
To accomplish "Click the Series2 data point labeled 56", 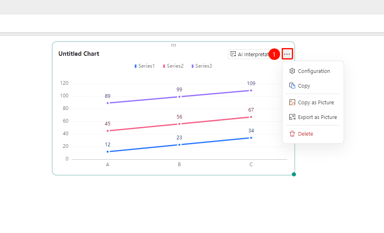I will point(179,124).
